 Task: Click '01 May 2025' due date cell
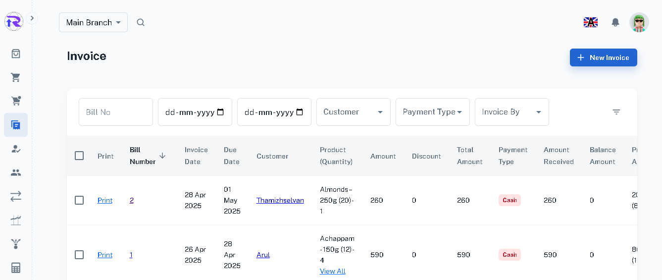[232, 200]
